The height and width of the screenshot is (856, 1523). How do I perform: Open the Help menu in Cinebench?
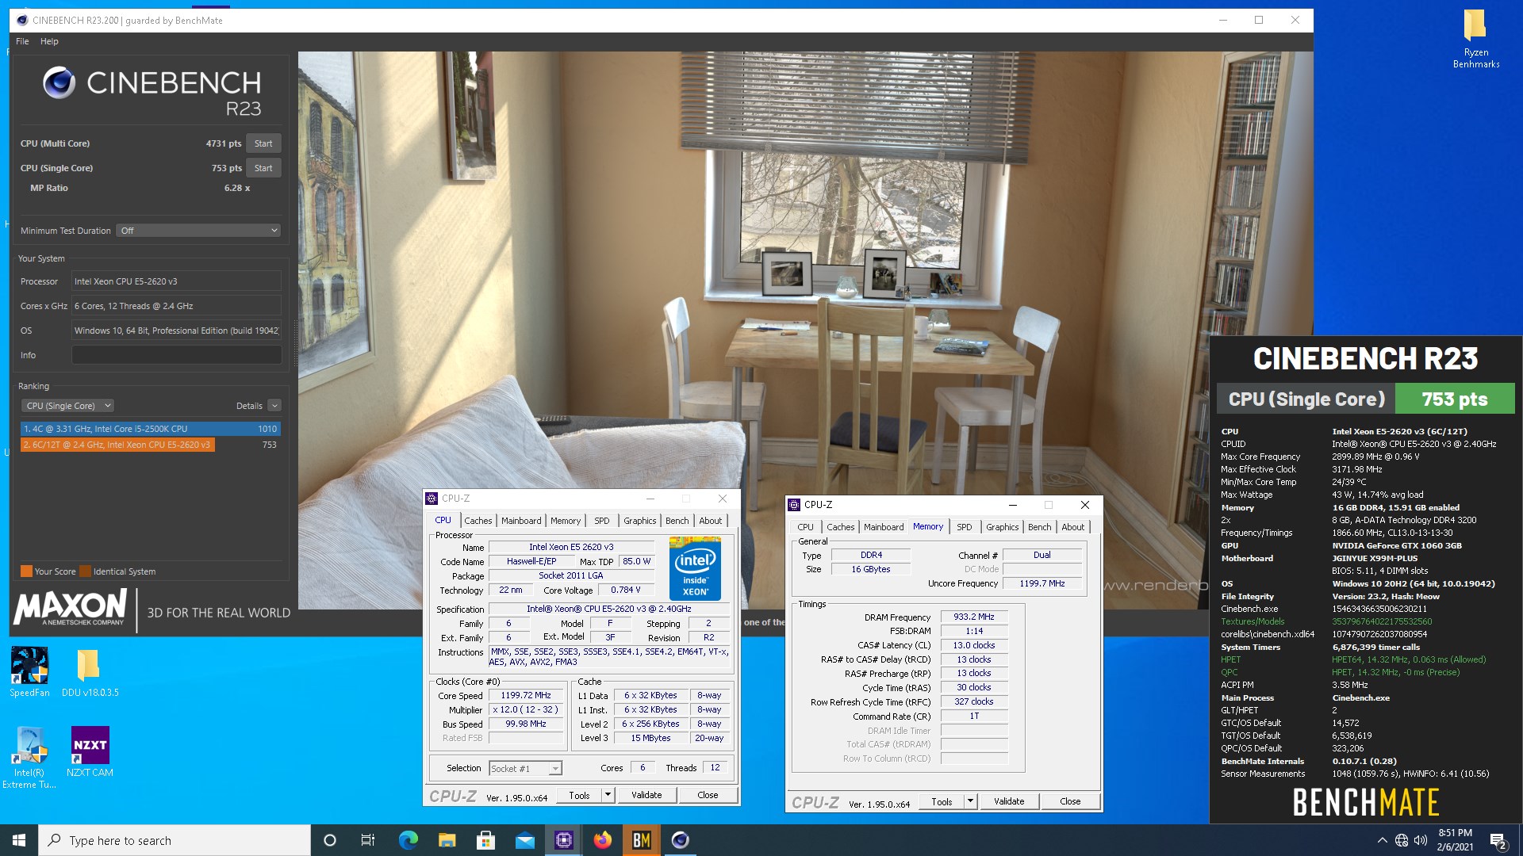(x=49, y=41)
